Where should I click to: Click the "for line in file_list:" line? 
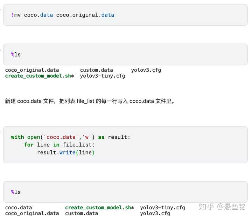(59, 145)
